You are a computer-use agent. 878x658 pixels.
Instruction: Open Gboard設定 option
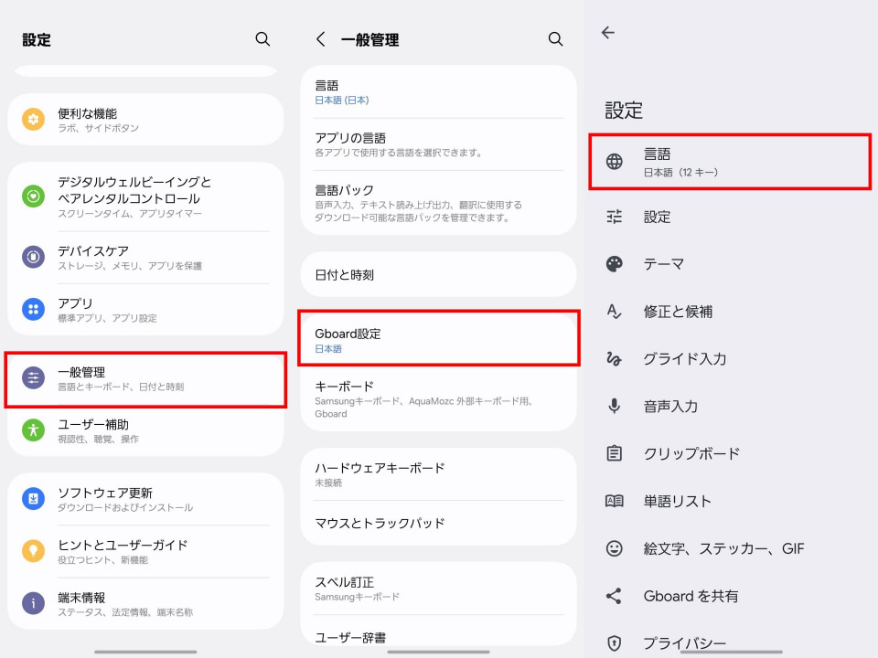pos(438,338)
